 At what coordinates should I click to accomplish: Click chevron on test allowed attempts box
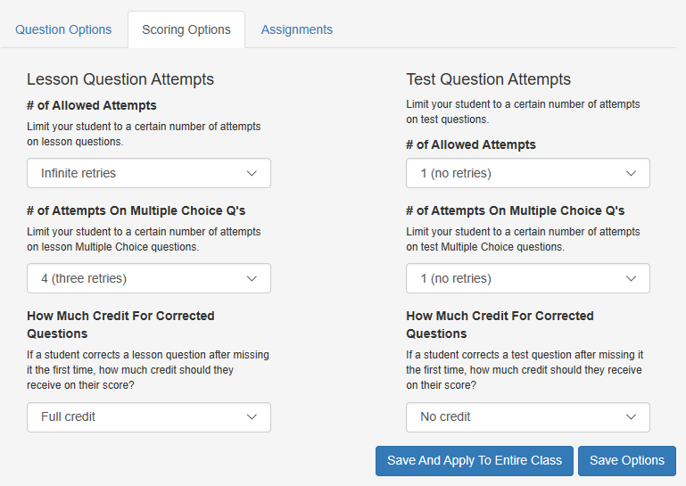(631, 173)
